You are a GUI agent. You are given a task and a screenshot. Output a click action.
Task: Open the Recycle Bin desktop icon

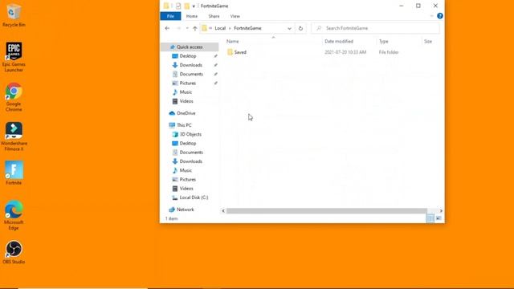(x=14, y=14)
